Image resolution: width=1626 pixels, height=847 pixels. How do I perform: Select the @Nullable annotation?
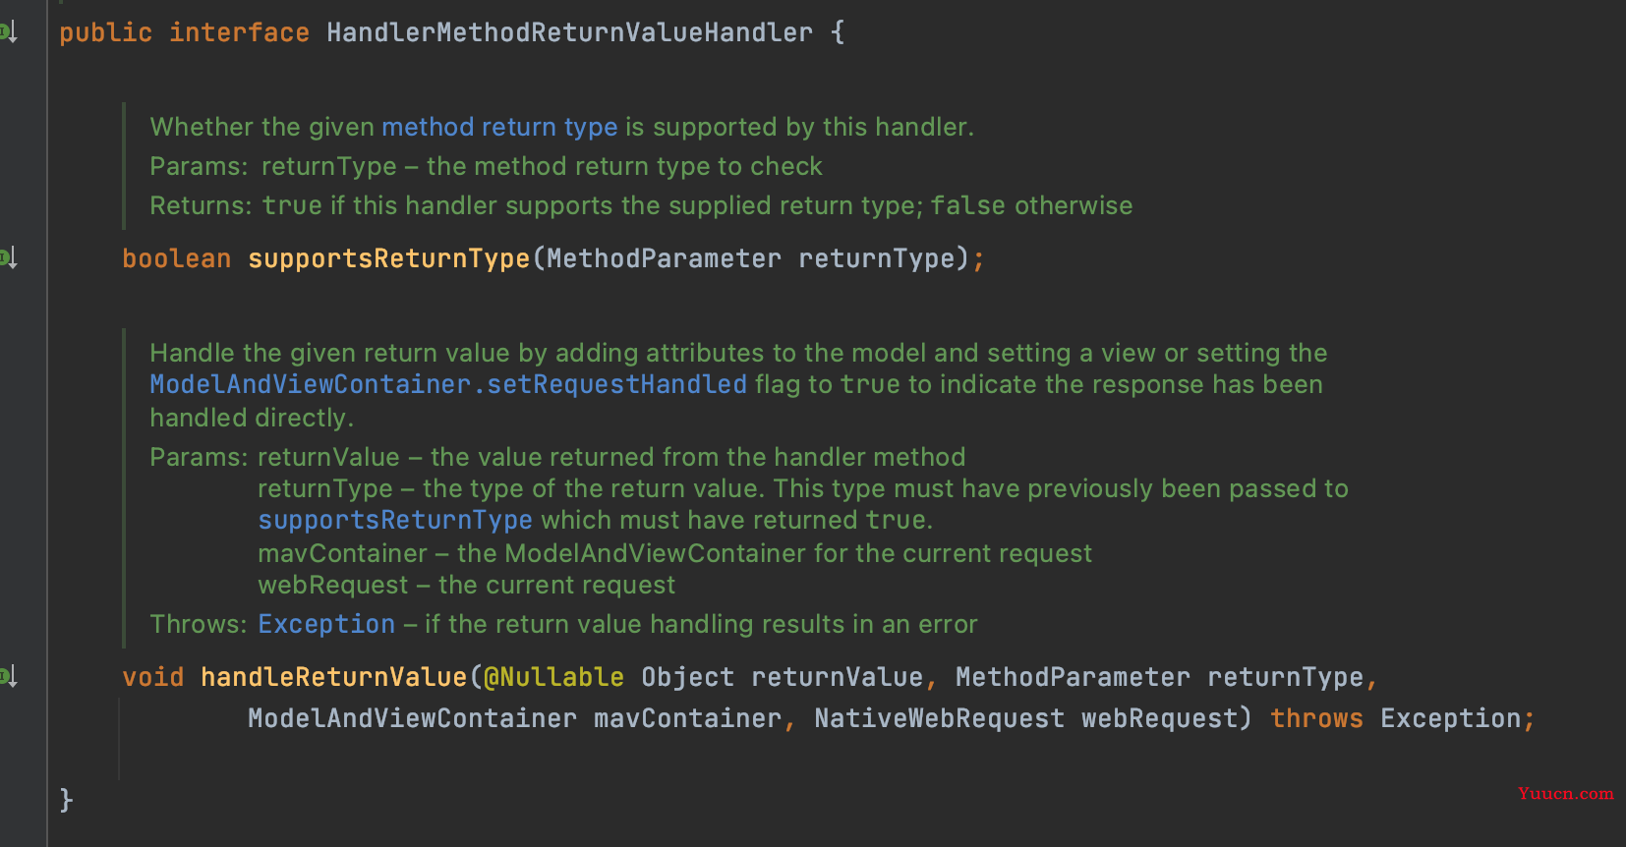pos(553,677)
